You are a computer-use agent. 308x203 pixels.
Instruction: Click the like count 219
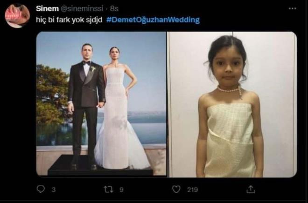[192, 189]
